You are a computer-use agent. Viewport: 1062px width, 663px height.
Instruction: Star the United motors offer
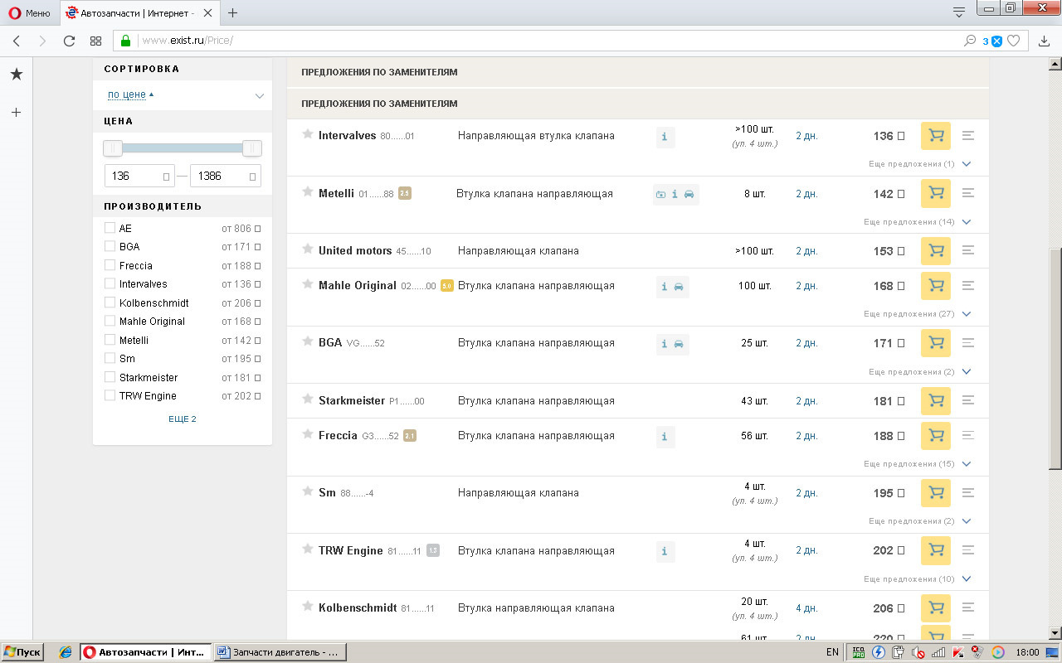(x=308, y=249)
